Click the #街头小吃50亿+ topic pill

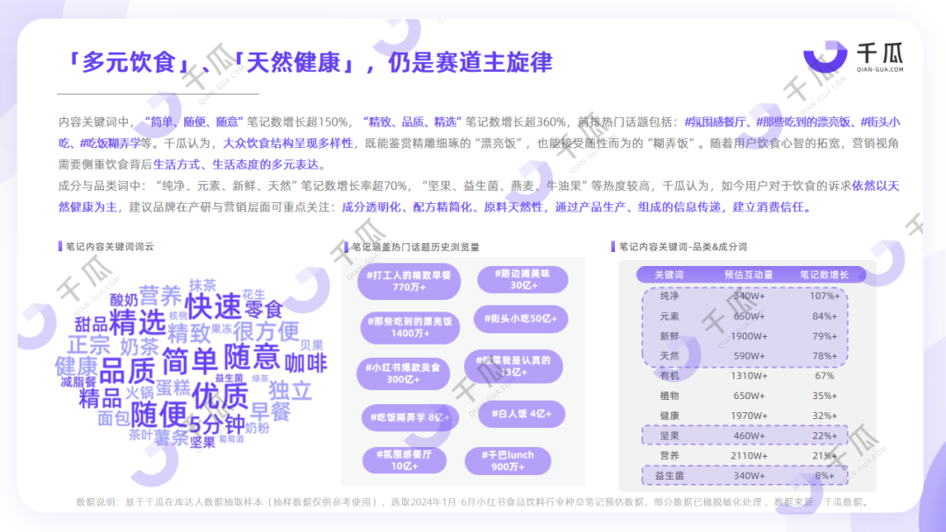pos(520,318)
